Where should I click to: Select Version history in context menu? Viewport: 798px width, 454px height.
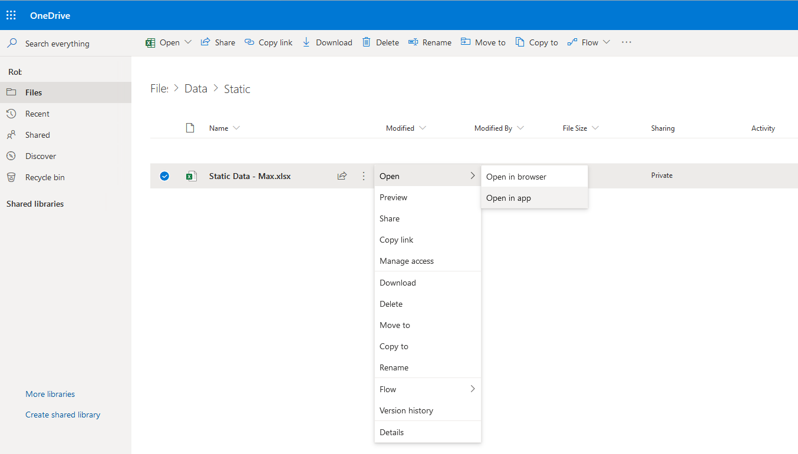pos(428,410)
